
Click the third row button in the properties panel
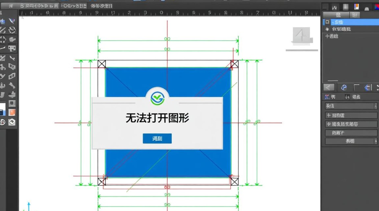[351, 124]
